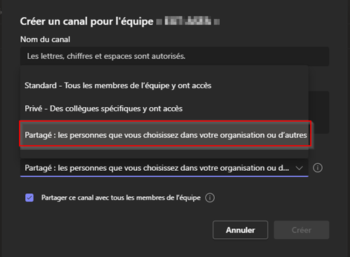Screen dimensions: 350x257
Task: Open the Partagé privacy combo box
Action: pyautogui.click(x=164, y=168)
